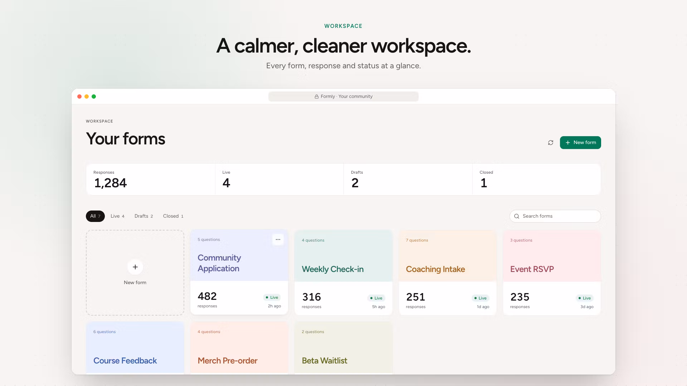Switch to the Closed filter tab
Screen dimensions: 687x386
(x=173, y=216)
